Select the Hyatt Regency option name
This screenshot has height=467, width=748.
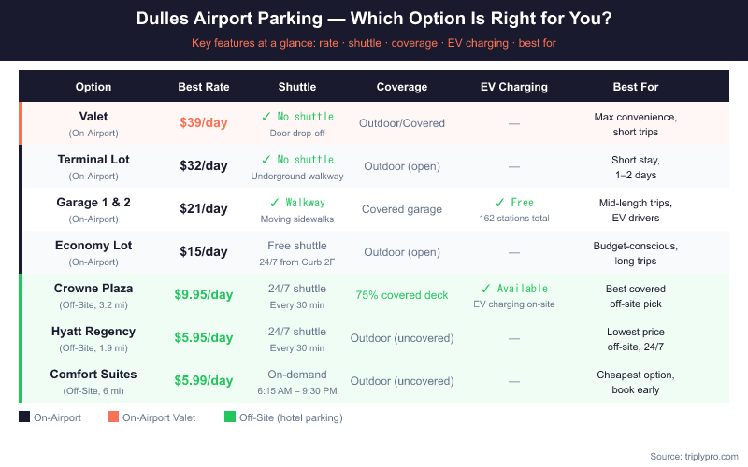[93, 332]
